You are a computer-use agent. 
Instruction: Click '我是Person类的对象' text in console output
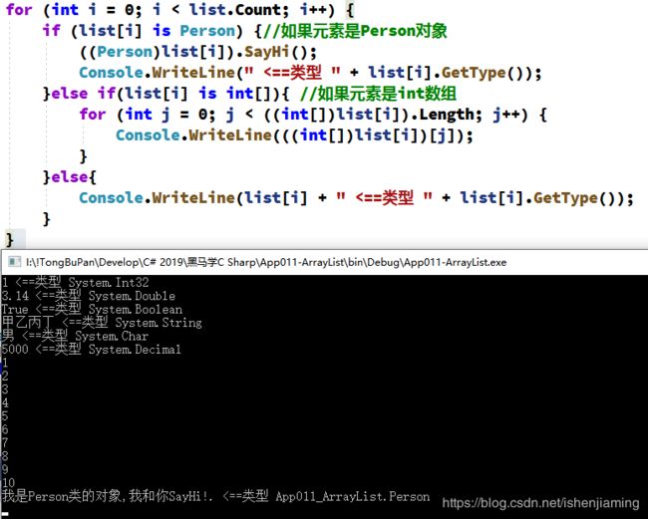[62, 496]
